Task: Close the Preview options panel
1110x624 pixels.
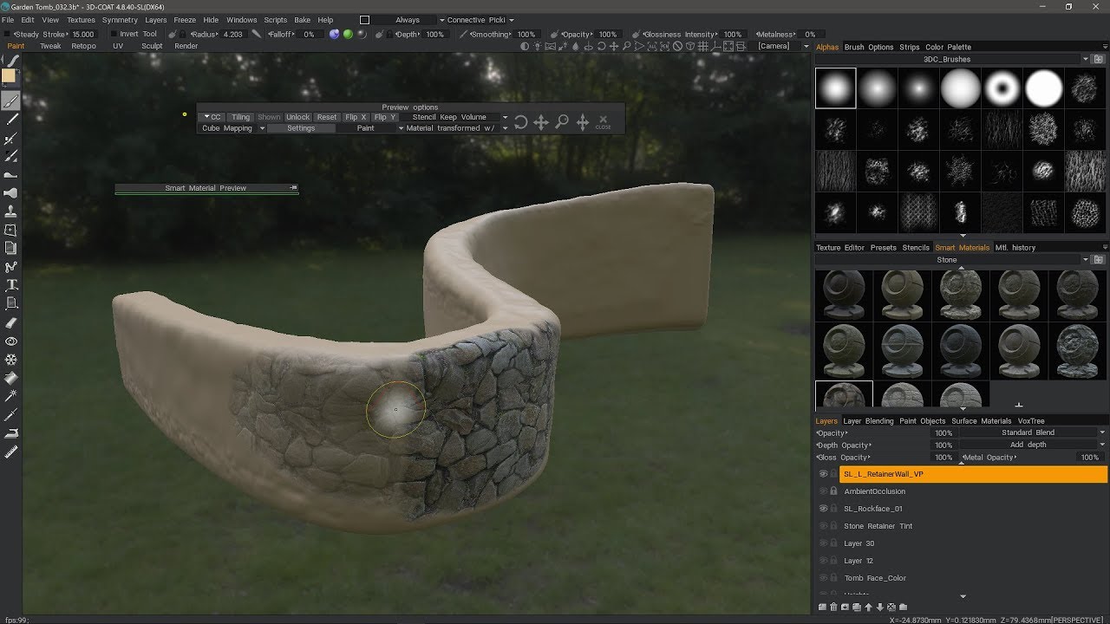Action: point(604,122)
